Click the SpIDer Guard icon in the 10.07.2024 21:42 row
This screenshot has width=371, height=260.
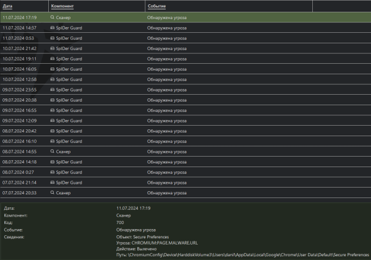53,48
